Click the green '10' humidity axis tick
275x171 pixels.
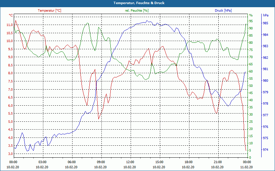[x=251, y=143]
